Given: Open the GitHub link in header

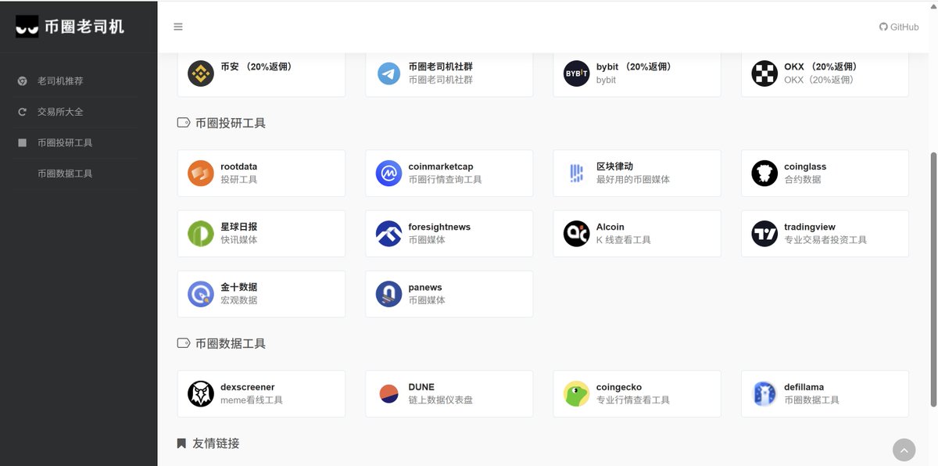Looking at the screenshot, I should [899, 27].
